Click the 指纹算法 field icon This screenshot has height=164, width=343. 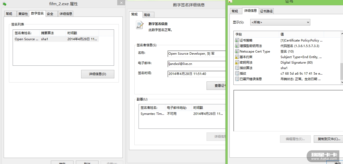click(x=237, y=68)
